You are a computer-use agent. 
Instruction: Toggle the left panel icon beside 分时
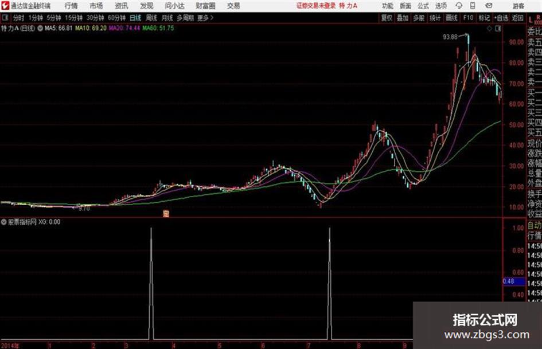(5, 18)
